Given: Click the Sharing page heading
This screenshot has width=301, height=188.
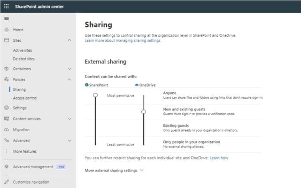Looking at the screenshot, I should pyautogui.click(x=99, y=25).
